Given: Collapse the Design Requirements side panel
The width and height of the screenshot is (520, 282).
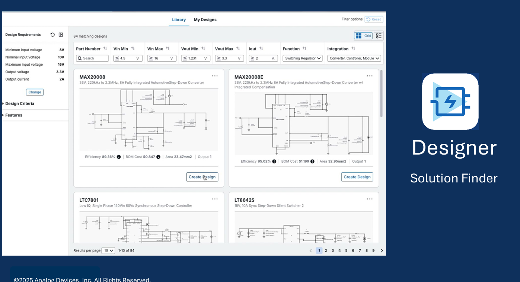Looking at the screenshot, I should (x=61, y=35).
